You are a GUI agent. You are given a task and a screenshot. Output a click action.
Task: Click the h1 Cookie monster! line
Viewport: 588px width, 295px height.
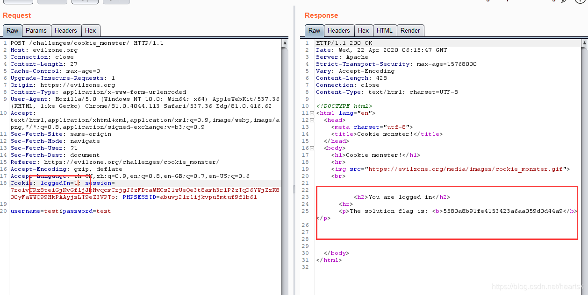pyautogui.click(x=376, y=155)
